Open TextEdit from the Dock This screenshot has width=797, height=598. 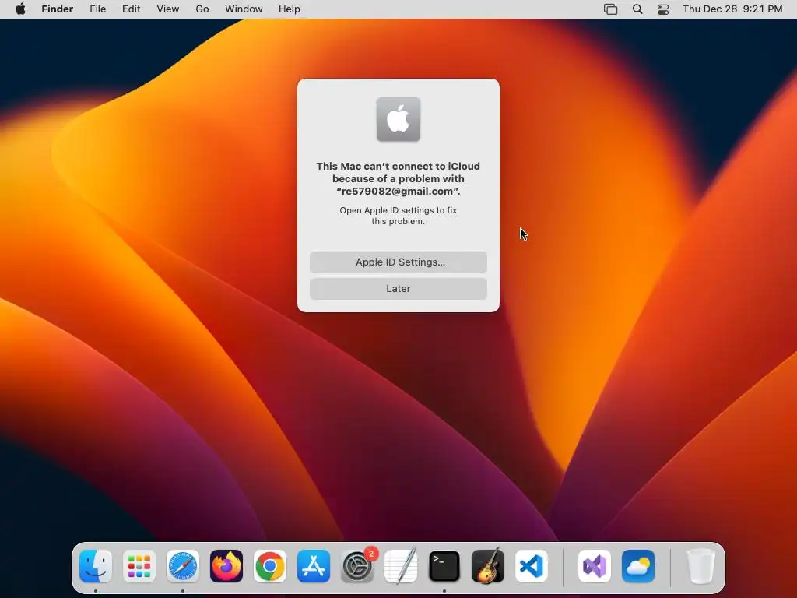401,566
